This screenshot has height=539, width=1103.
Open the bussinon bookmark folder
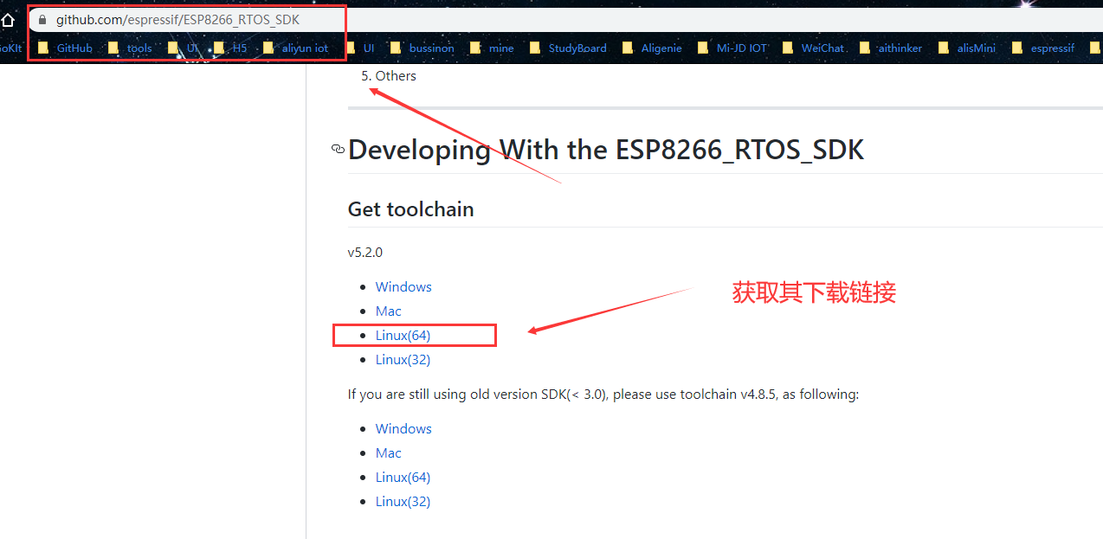422,48
